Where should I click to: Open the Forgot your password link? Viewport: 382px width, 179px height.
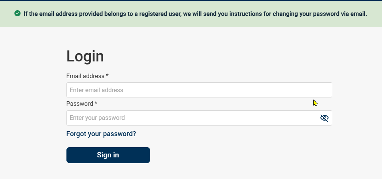(x=101, y=134)
